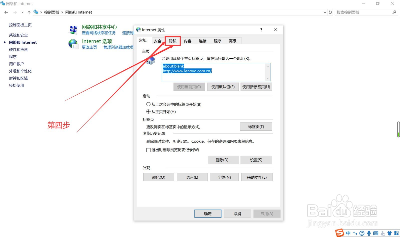Switch Sogou input to English mode icon
400x237 pixels.
(x=348, y=233)
